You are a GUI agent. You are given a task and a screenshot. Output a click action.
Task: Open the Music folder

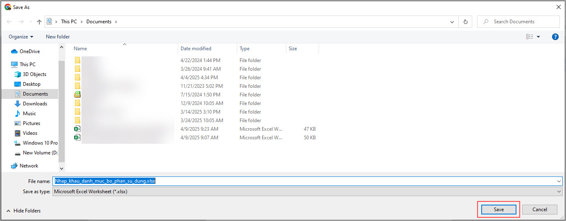click(29, 114)
